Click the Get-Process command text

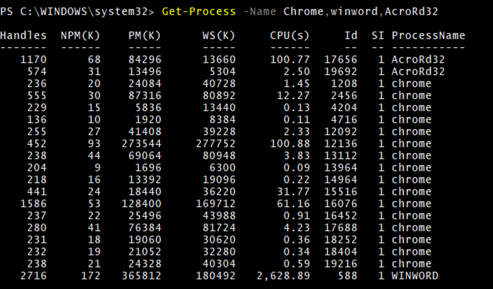(199, 12)
